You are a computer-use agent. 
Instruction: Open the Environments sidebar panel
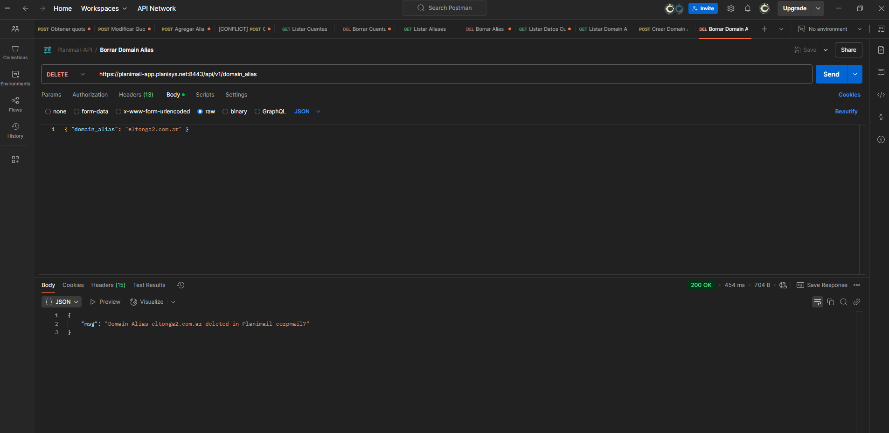(x=15, y=78)
